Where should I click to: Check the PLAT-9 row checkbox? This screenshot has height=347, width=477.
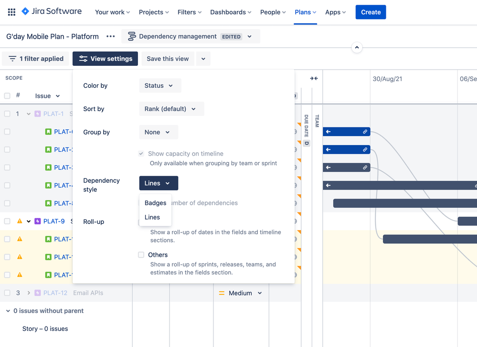[x=7, y=221]
